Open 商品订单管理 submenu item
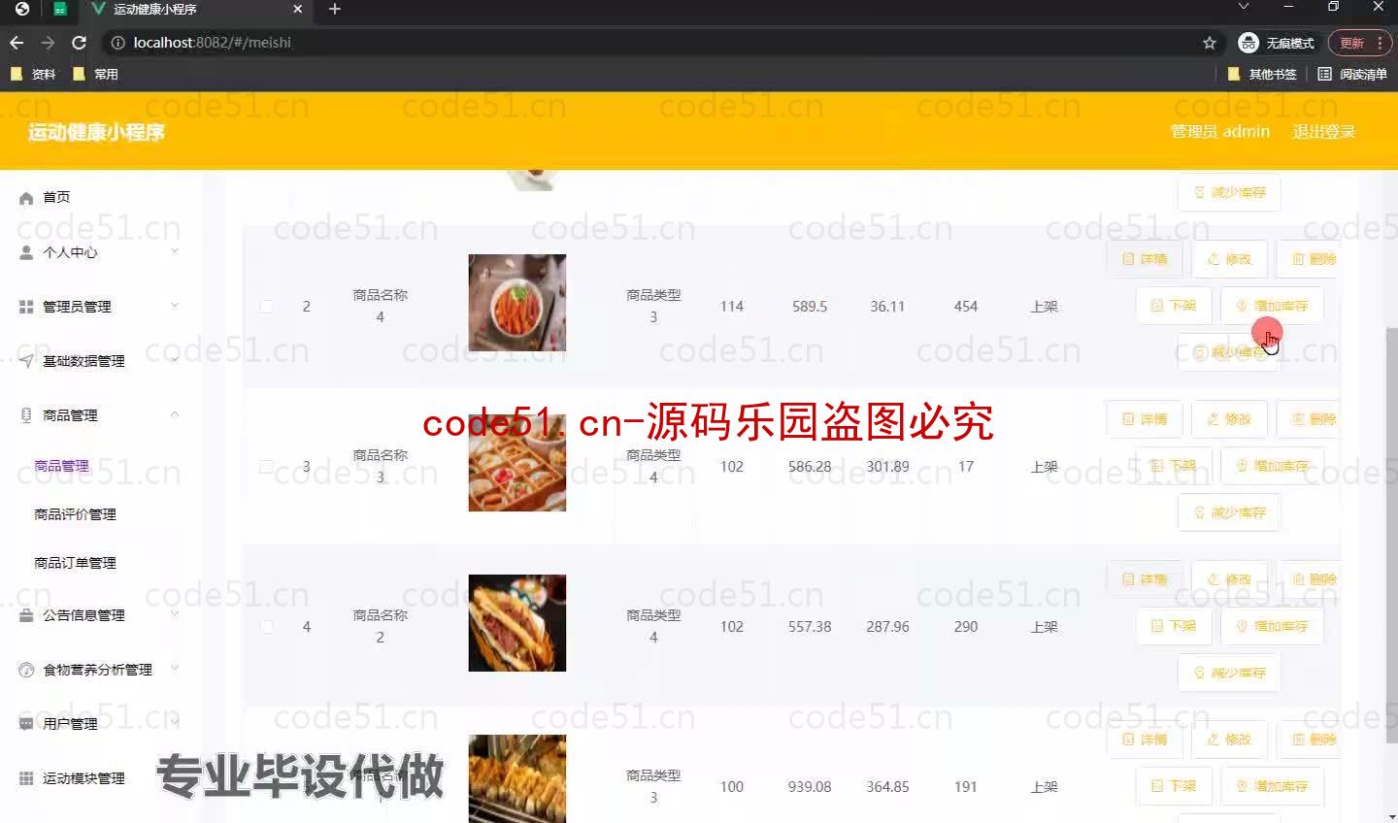Screen dimensions: 1398x823 75,563
